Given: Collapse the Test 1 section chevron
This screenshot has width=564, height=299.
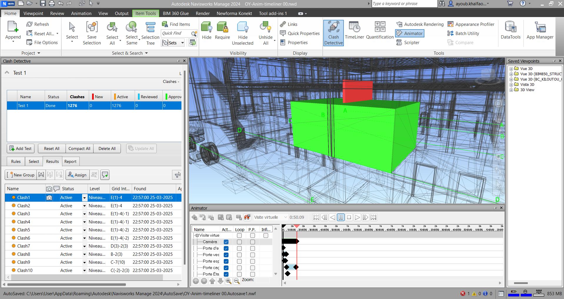Looking at the screenshot, I should (x=7, y=73).
